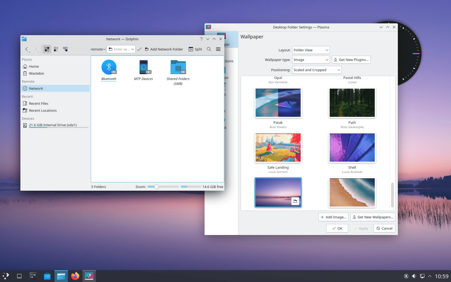Launch Firefox from the taskbar
This screenshot has width=451, height=282.
(x=75, y=276)
